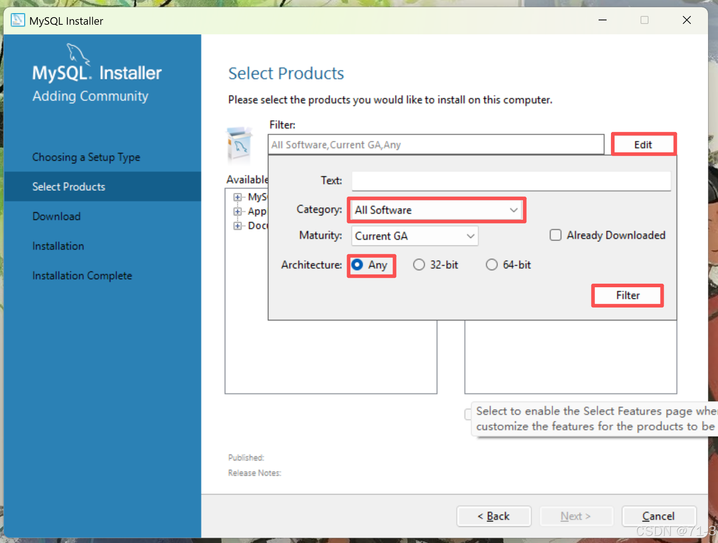718x543 pixels.
Task: Go to the Download step
Action: tap(56, 216)
